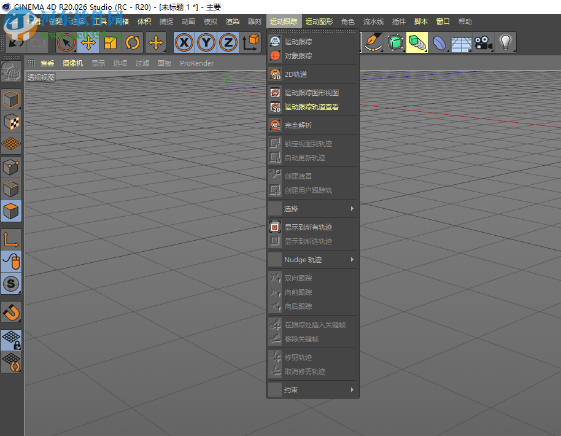Toggle the X axis lock
The image size is (561, 436).
click(x=184, y=42)
